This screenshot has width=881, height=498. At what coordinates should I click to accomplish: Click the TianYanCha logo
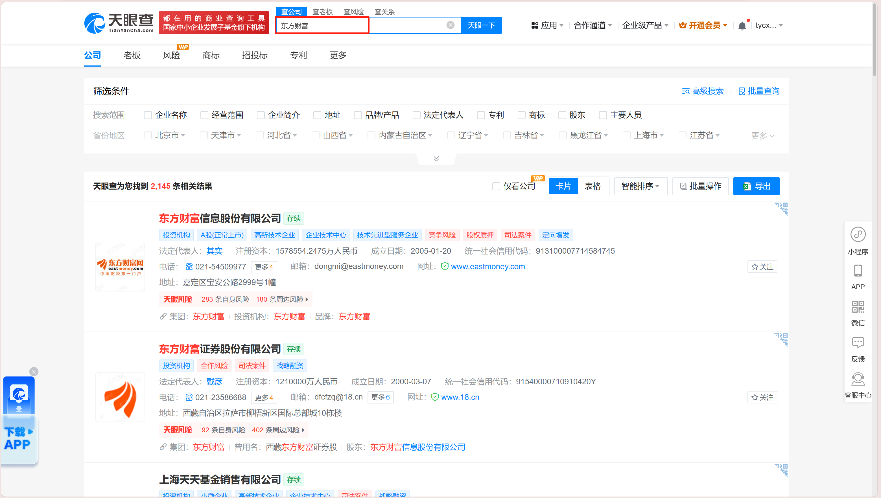pos(119,23)
